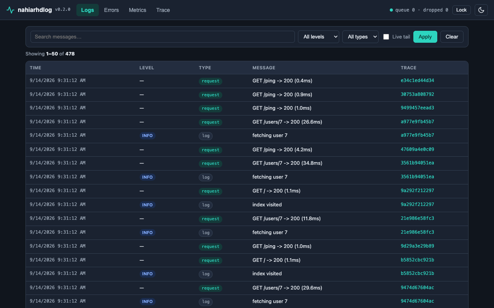Focus the Search messages input field

click(x=162, y=37)
